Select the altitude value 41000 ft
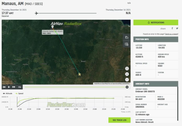Screen dimensions: 182x126 139,57
